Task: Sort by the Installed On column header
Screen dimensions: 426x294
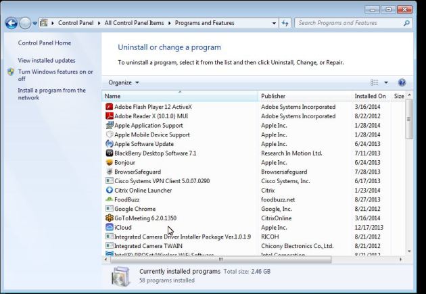Action: 371,96
